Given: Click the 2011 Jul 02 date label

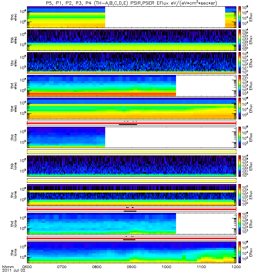Looking at the screenshot, I should point(14,270).
